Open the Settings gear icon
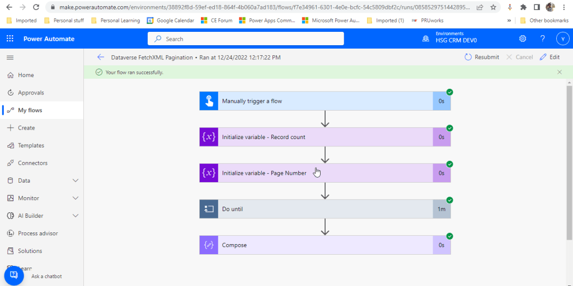573x286 pixels. click(x=523, y=39)
